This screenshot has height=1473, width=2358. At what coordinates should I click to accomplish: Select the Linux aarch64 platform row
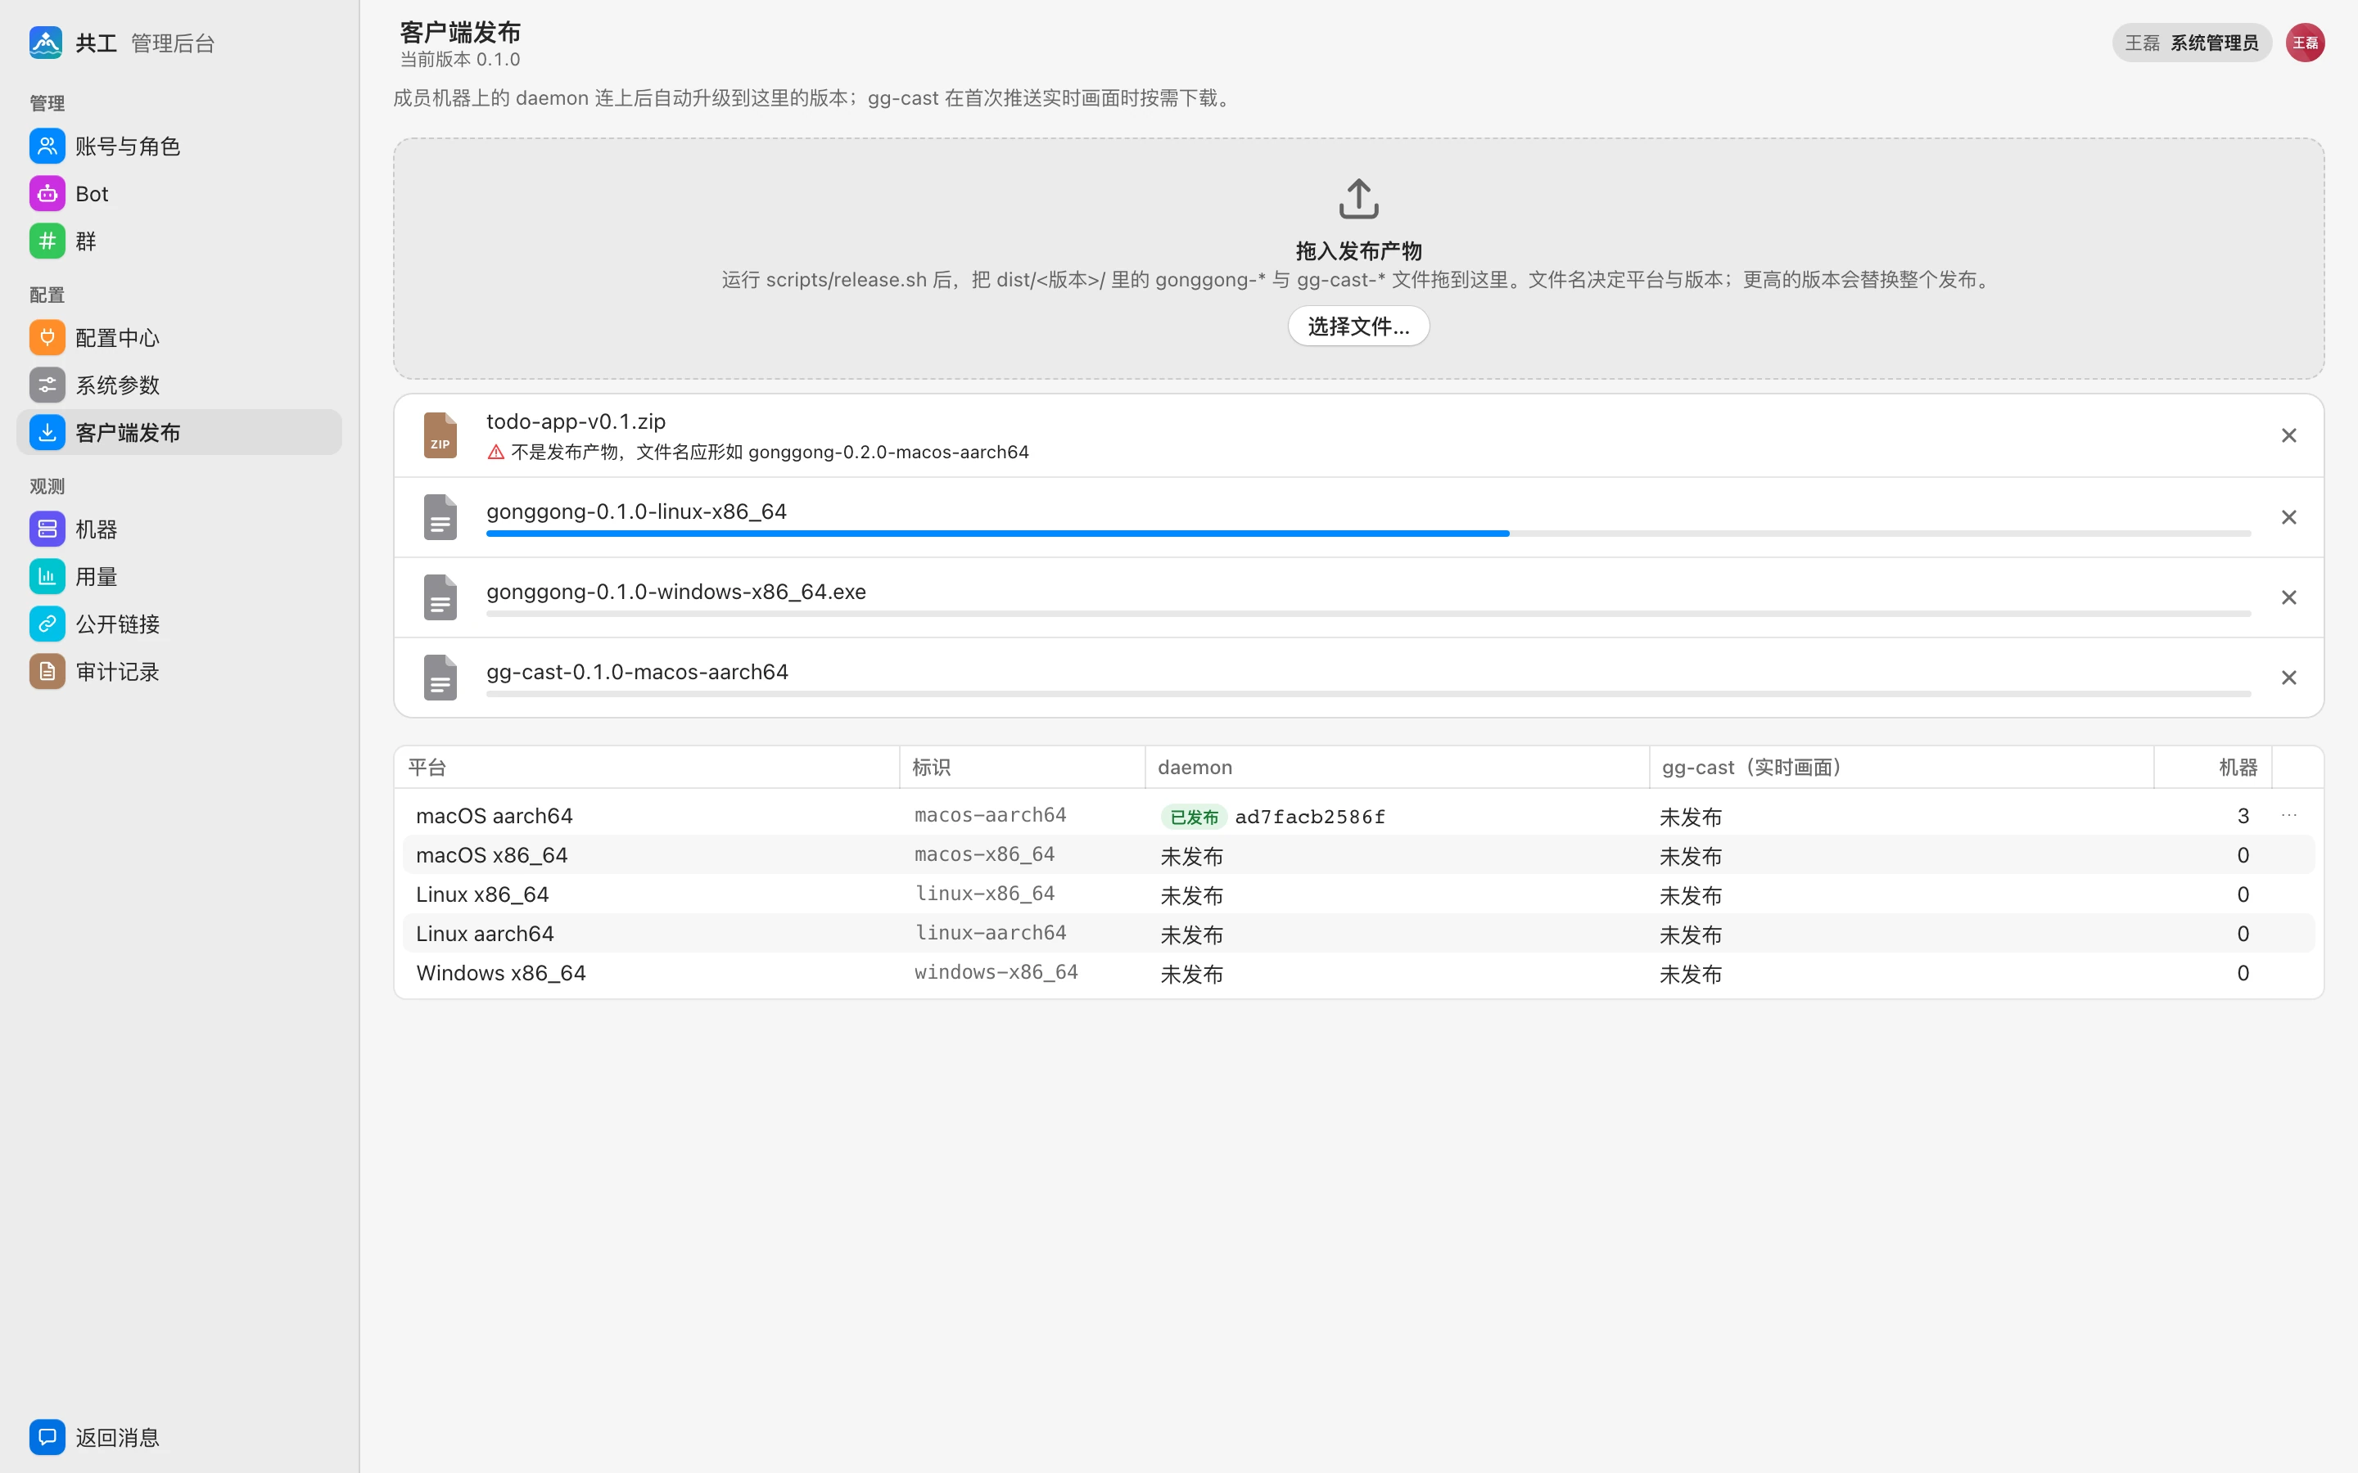pos(1358,933)
